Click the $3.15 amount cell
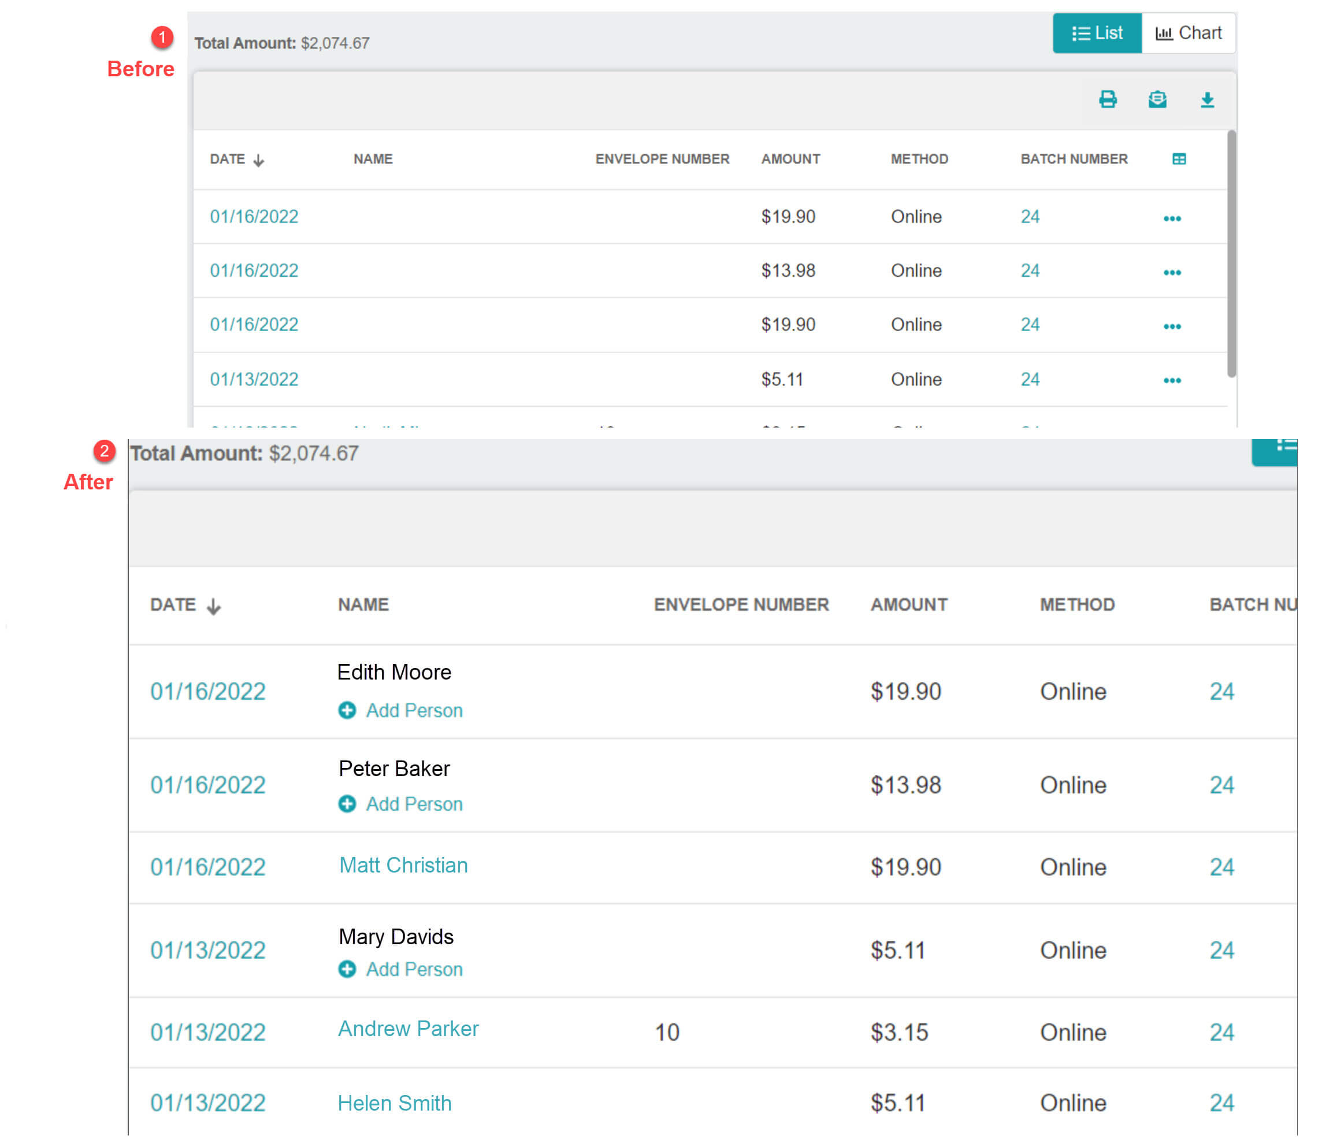1344x1147 pixels. click(x=899, y=1033)
